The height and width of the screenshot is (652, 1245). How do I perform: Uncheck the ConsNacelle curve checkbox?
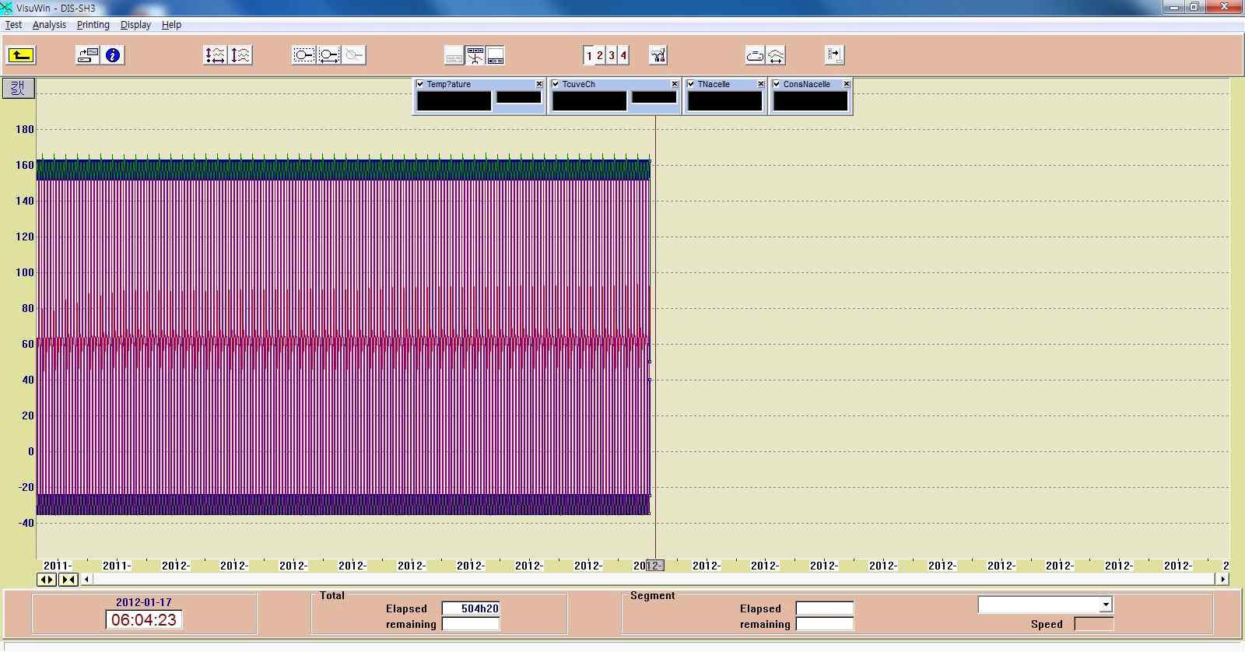pos(777,84)
